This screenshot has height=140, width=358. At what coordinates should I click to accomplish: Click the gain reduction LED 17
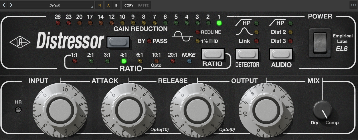(90, 23)
